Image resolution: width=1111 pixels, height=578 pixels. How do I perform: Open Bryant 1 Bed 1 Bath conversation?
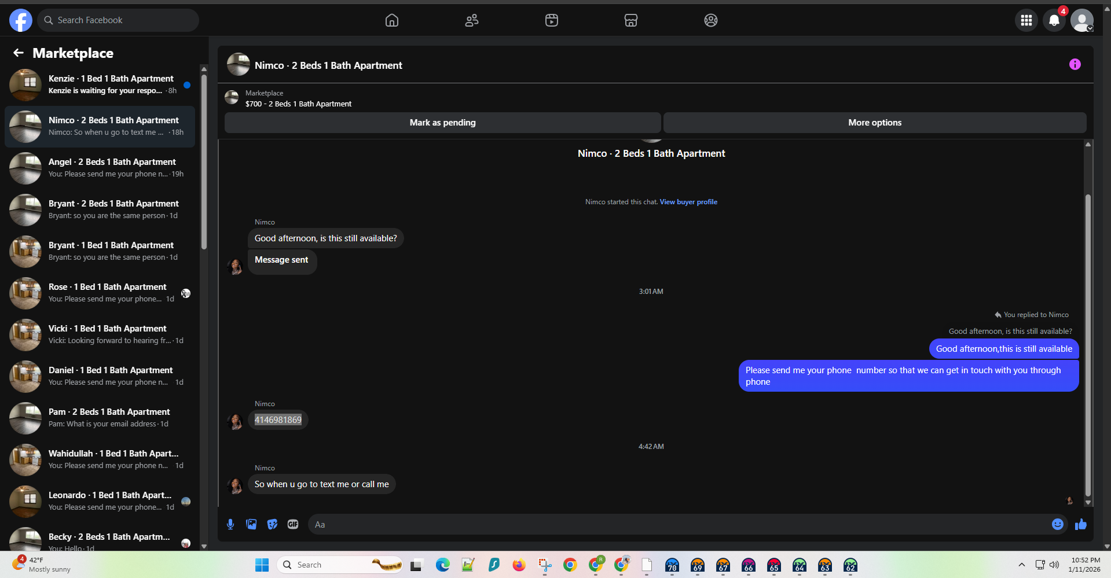pos(100,252)
